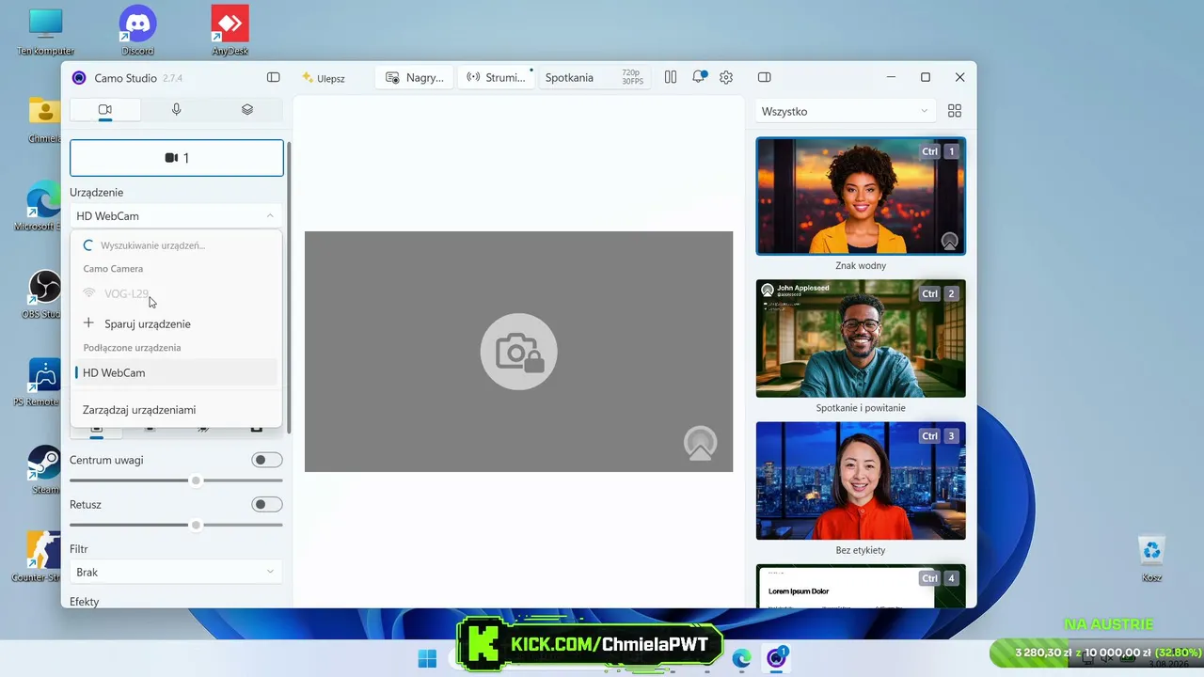Select the Lorem Ipsum Dolor preset thumbnail
1204x677 pixels.
pyautogui.click(x=861, y=586)
